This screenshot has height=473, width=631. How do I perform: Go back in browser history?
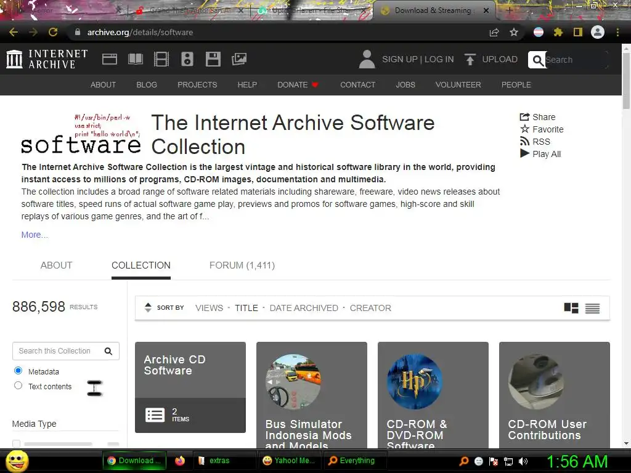[x=14, y=32]
